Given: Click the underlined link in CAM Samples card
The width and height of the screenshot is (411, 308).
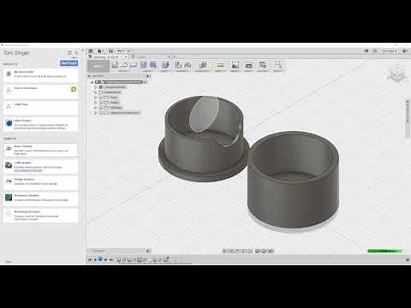Looking at the screenshot, I should (28, 170).
